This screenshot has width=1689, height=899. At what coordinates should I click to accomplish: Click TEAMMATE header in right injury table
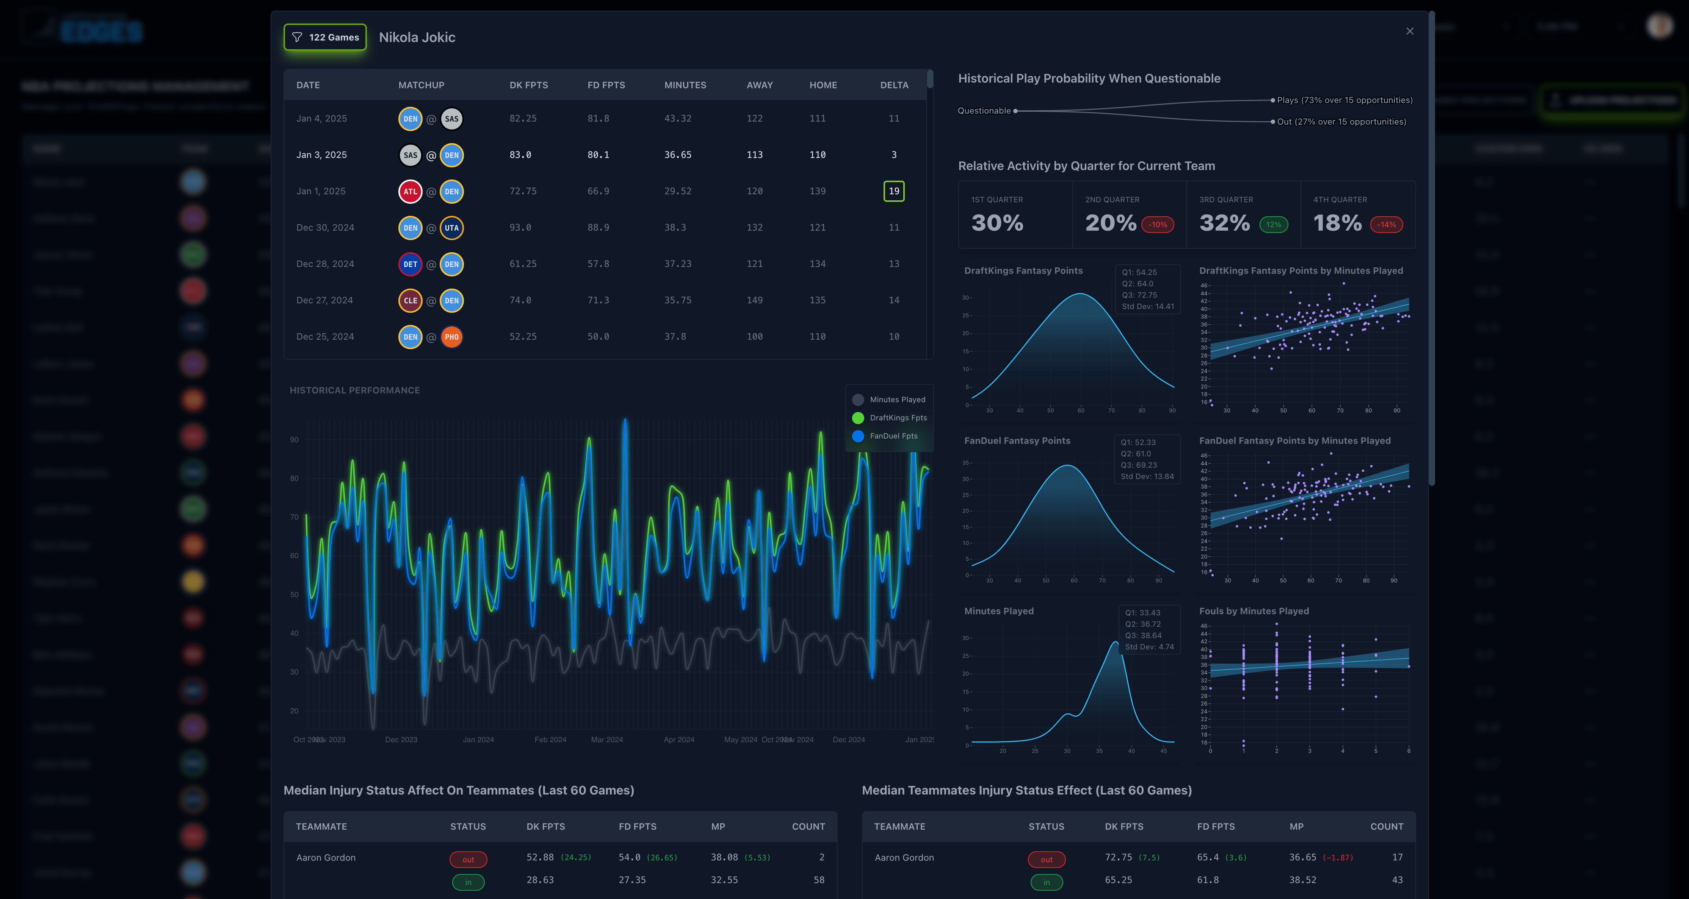pyautogui.click(x=899, y=827)
